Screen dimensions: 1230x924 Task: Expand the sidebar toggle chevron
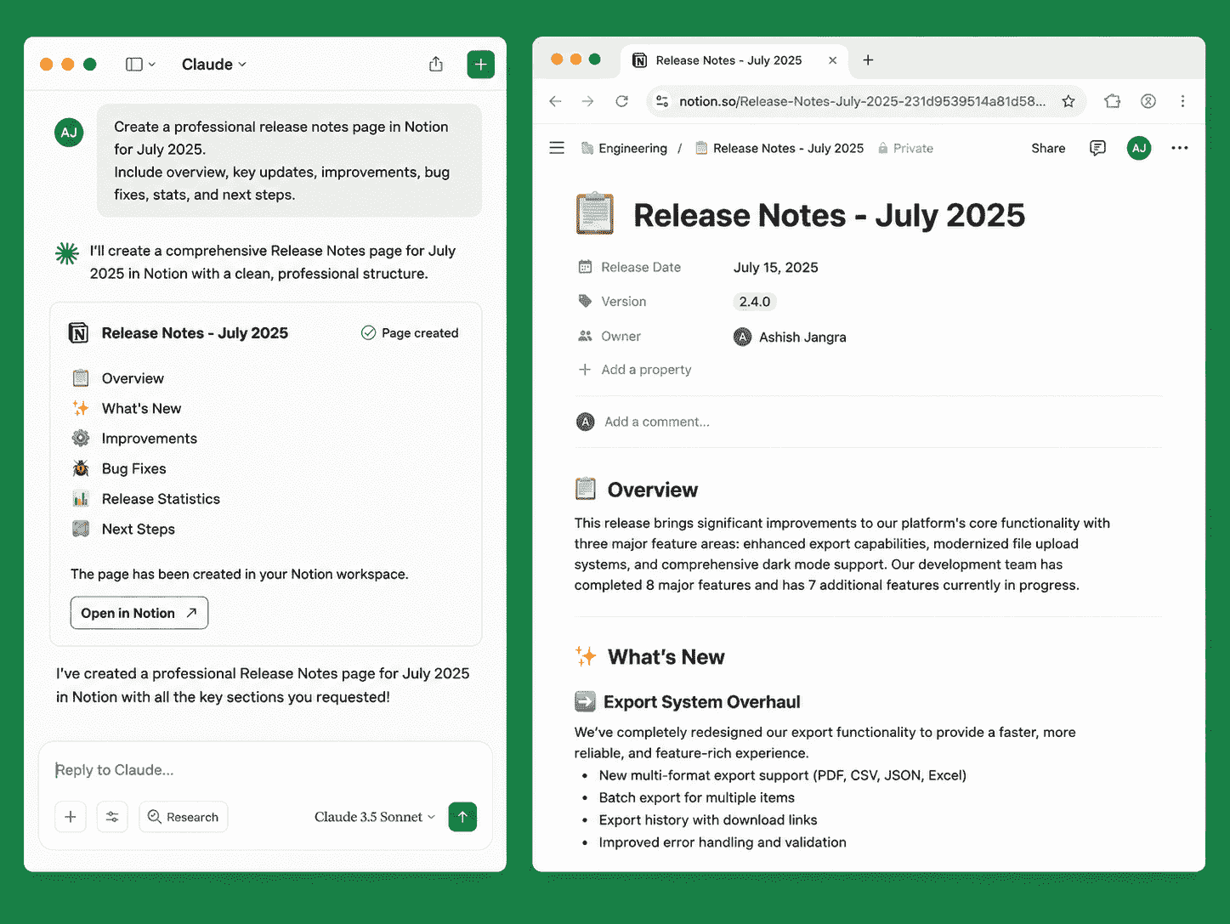[152, 65]
